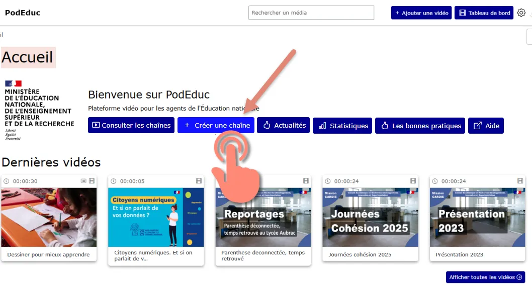Open Citoyens numériques video thumbnail
This screenshot has height=299, width=532.
pyautogui.click(x=156, y=217)
